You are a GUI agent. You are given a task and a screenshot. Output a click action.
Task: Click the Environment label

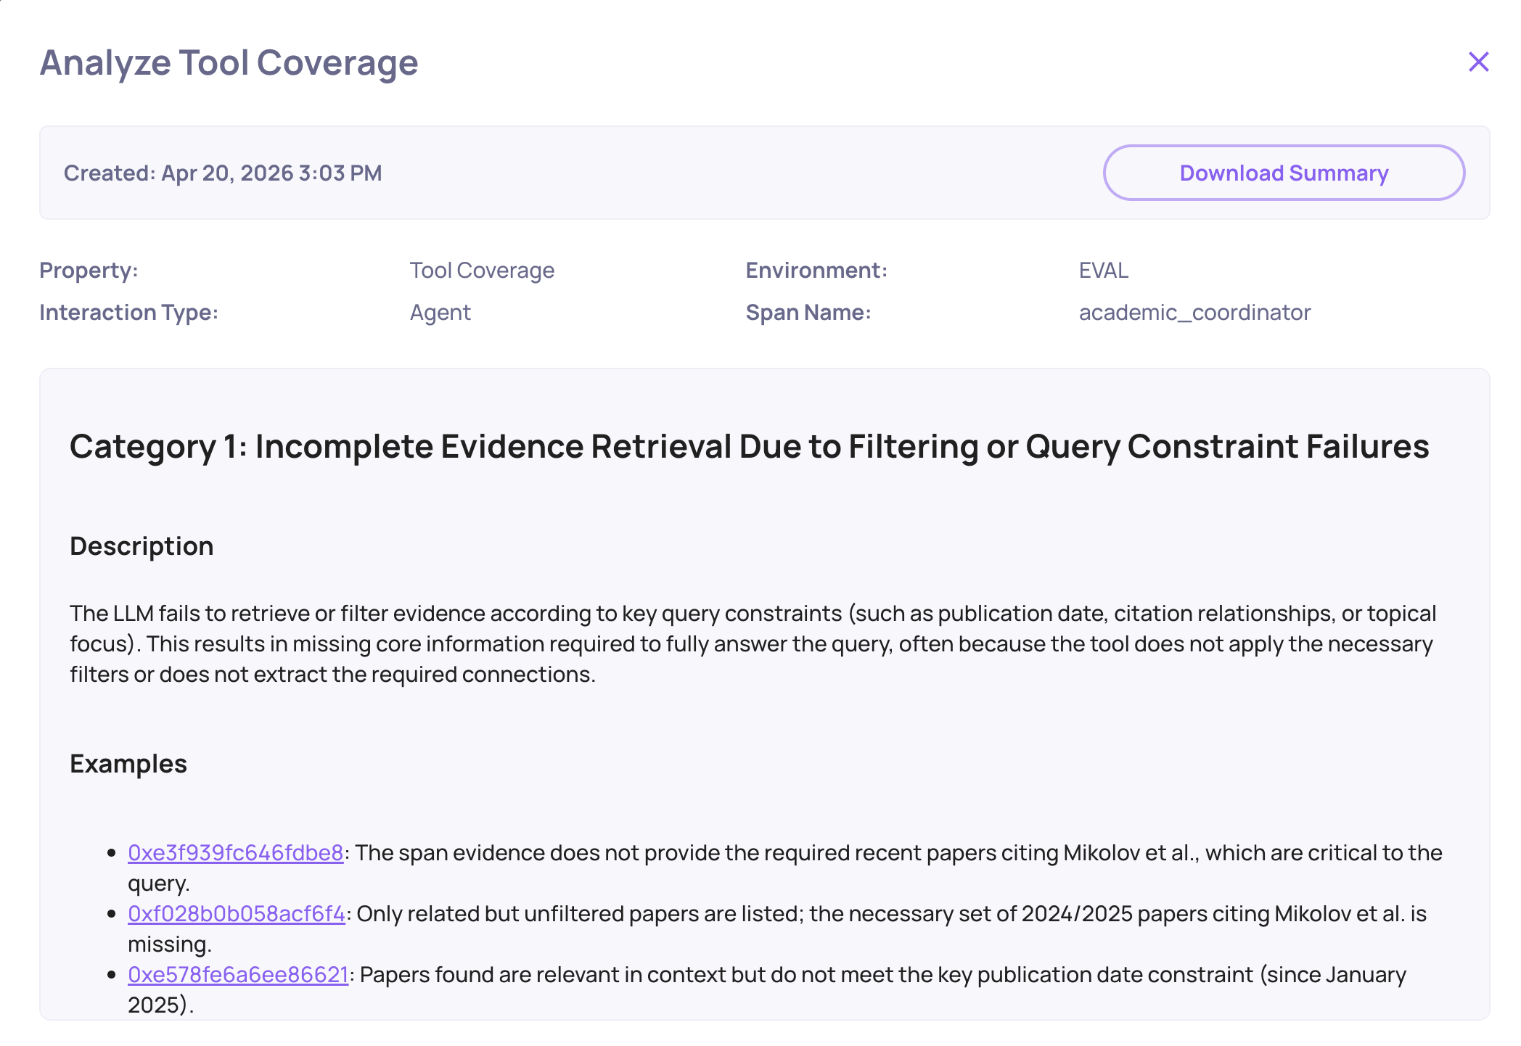(x=816, y=271)
